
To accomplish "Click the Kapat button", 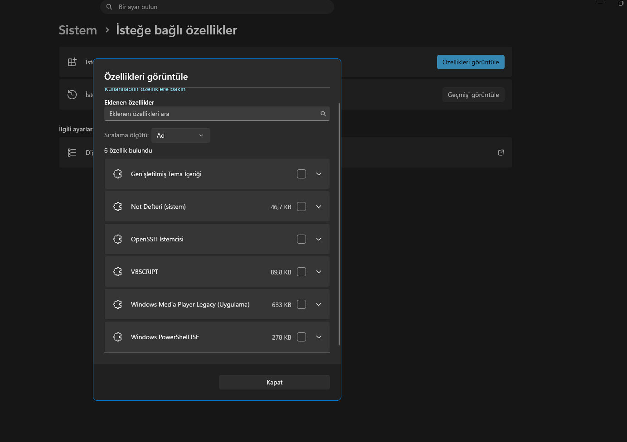I will (274, 382).
